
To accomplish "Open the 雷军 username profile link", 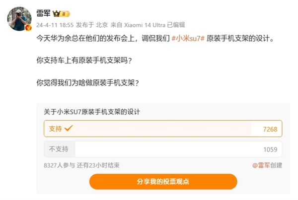I will [x=45, y=13].
